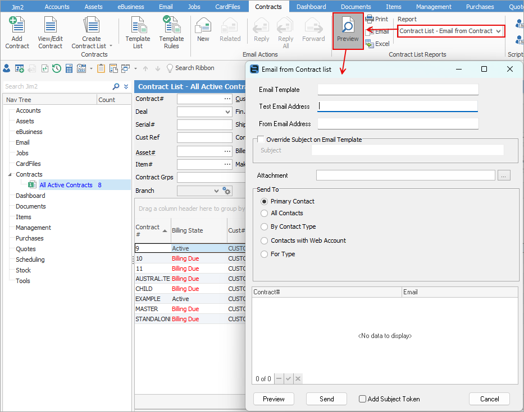This screenshot has width=524, height=412.
Task: Click the blue user icon in quick toolbar
Action: pos(6,68)
